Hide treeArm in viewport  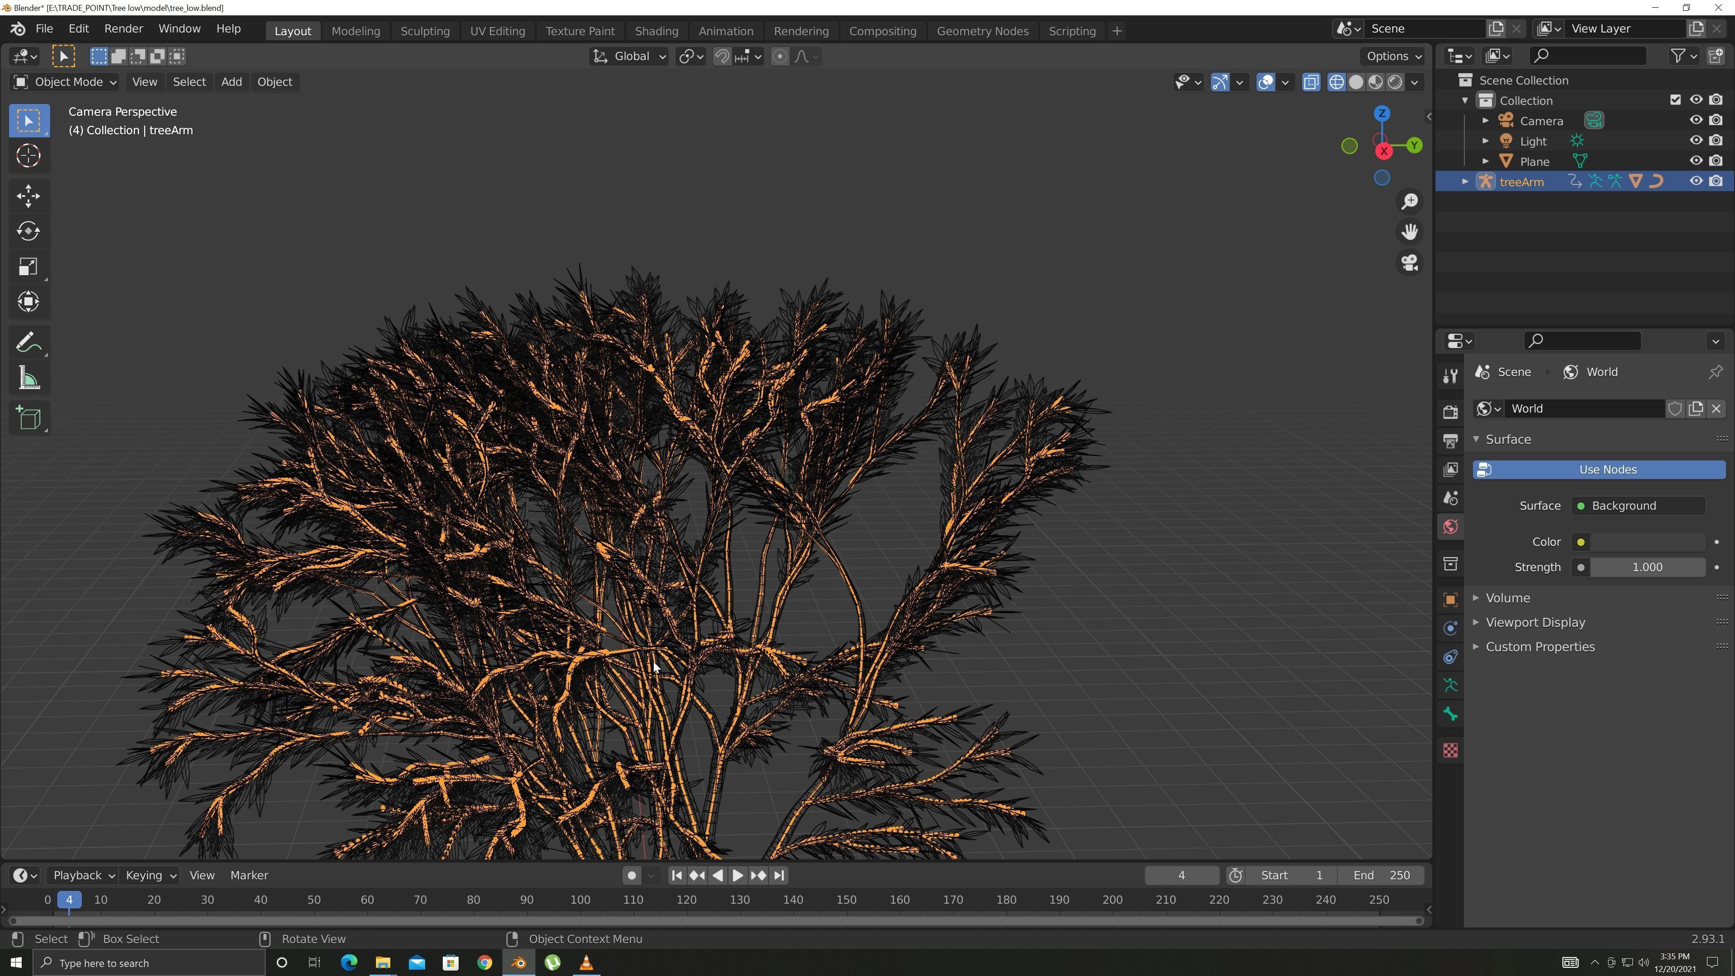(x=1696, y=181)
